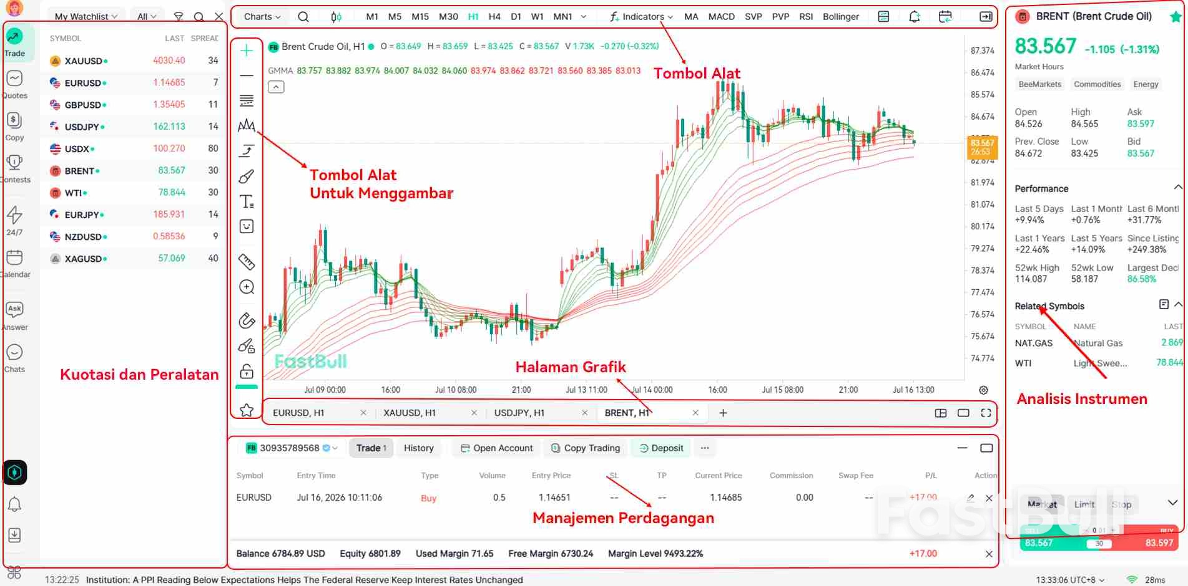Screen dimensions: 1188x586
Task: Open the Contests trophy icon in the sidebar
Action: (14, 169)
